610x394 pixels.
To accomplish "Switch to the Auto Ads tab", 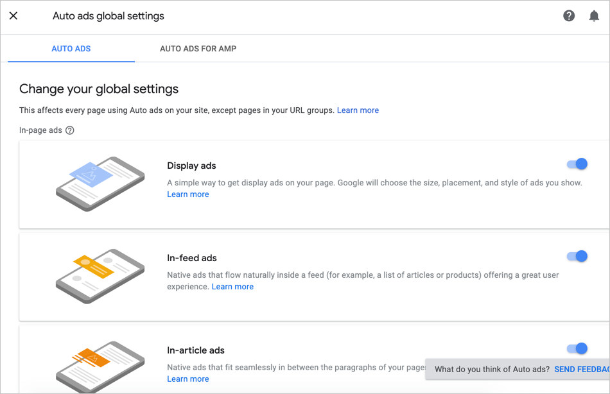I will tap(71, 49).
